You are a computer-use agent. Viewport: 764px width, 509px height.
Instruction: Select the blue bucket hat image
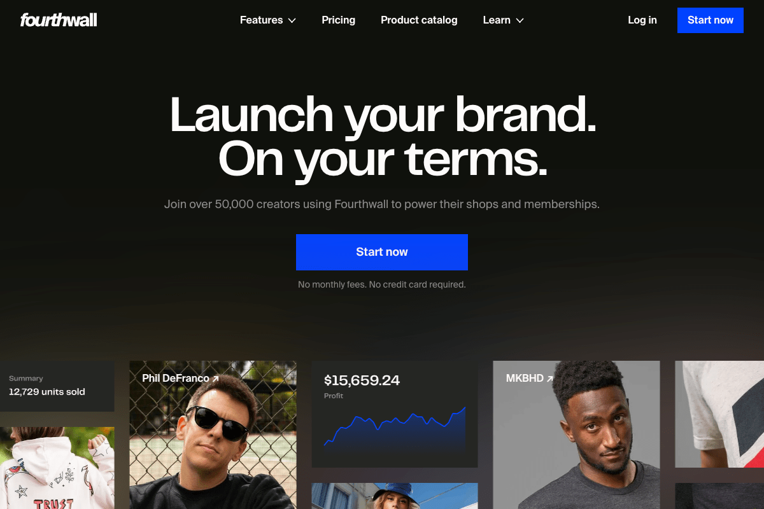395,496
